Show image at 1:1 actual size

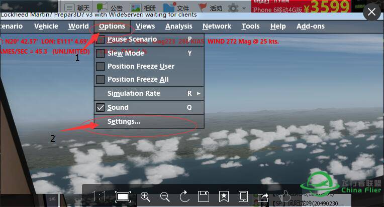click(100, 196)
